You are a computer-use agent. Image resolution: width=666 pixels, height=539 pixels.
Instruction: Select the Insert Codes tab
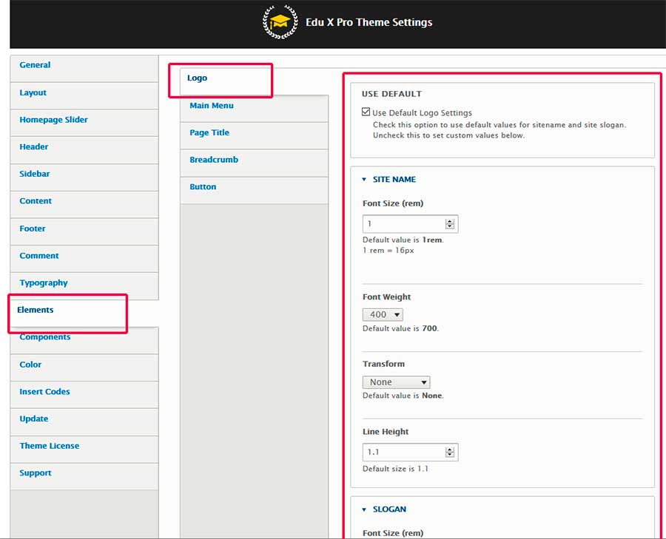click(44, 392)
